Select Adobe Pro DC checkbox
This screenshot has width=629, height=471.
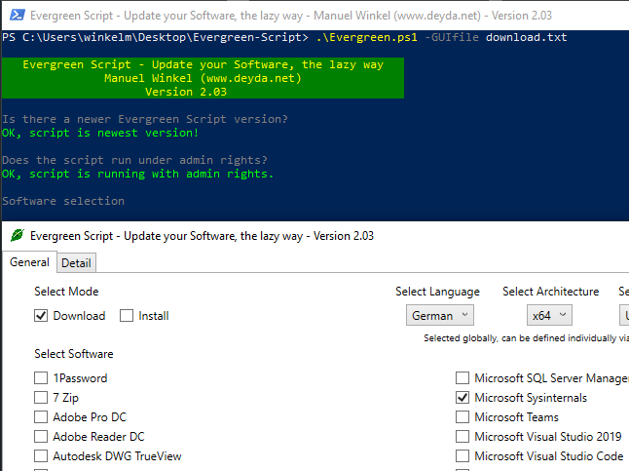(41, 417)
